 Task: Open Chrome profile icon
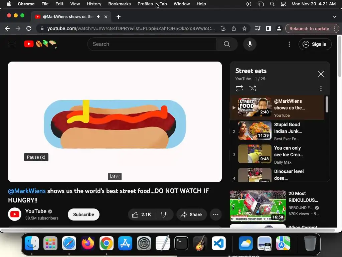point(279,29)
